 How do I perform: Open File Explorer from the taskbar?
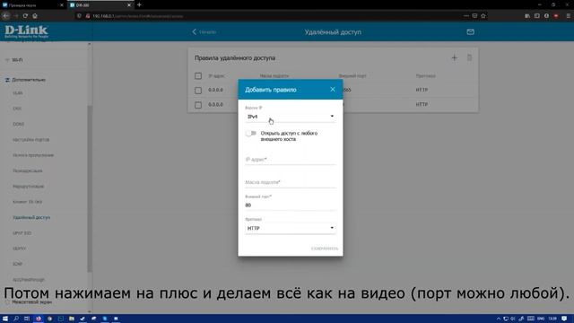click(72, 319)
